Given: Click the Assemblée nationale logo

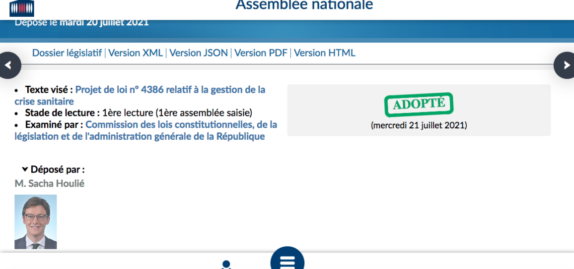Looking at the screenshot, I should tap(21, 8).
